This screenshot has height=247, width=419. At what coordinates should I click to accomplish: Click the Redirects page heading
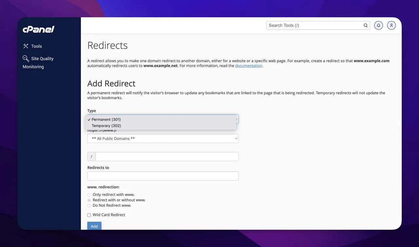coord(107,45)
